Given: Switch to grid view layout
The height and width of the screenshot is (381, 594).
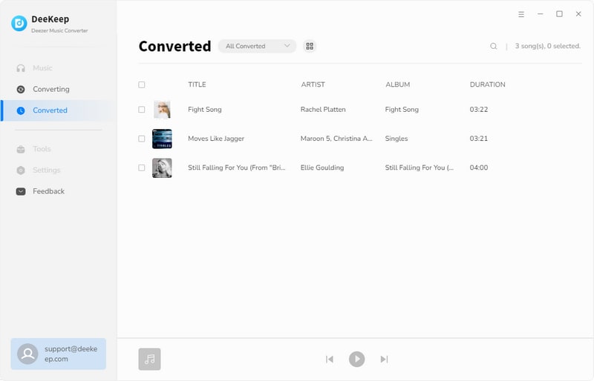Looking at the screenshot, I should 310,46.
